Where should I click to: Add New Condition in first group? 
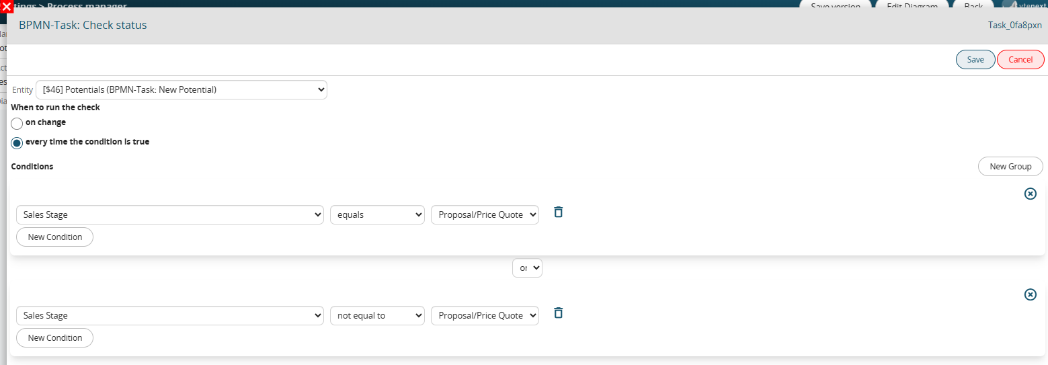point(55,237)
